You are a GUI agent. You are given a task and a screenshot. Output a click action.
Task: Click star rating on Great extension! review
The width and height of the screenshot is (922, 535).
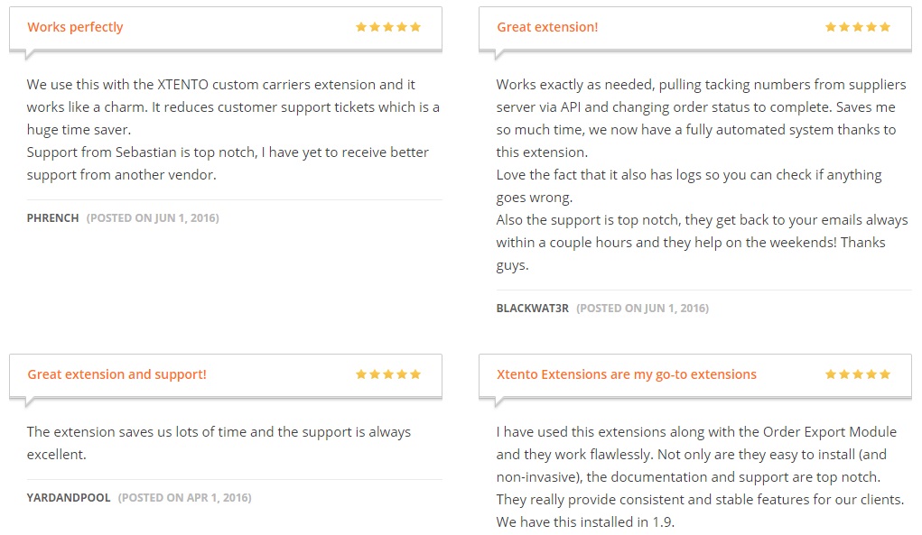(857, 27)
